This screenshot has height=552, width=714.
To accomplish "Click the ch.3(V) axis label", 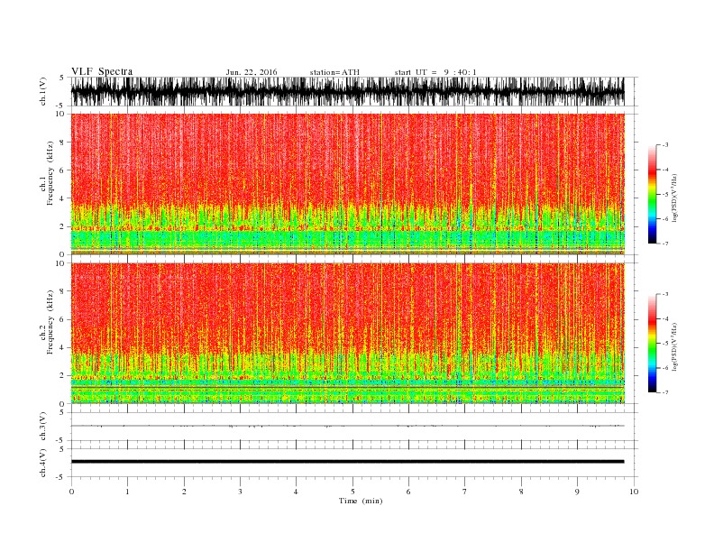I will [43, 427].
